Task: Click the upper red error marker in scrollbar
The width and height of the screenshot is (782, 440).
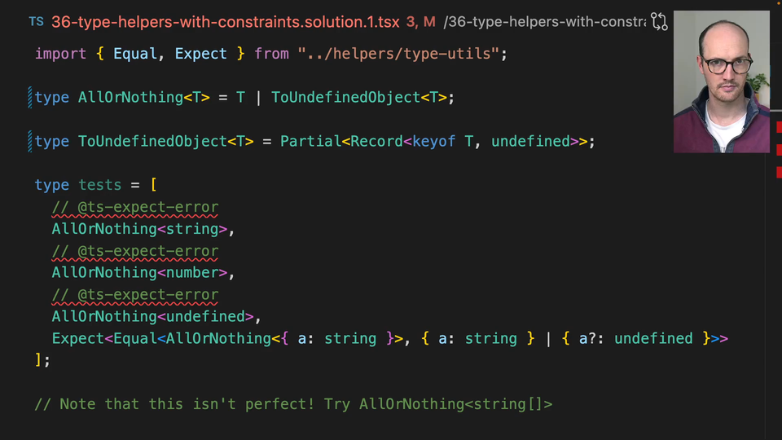Action: [779, 127]
